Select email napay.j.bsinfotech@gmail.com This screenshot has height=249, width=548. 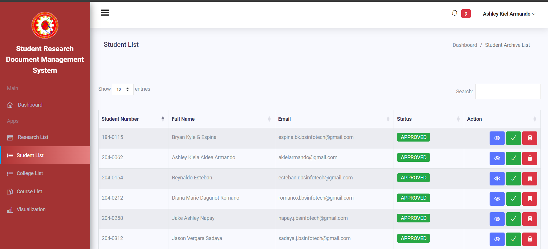(x=313, y=218)
